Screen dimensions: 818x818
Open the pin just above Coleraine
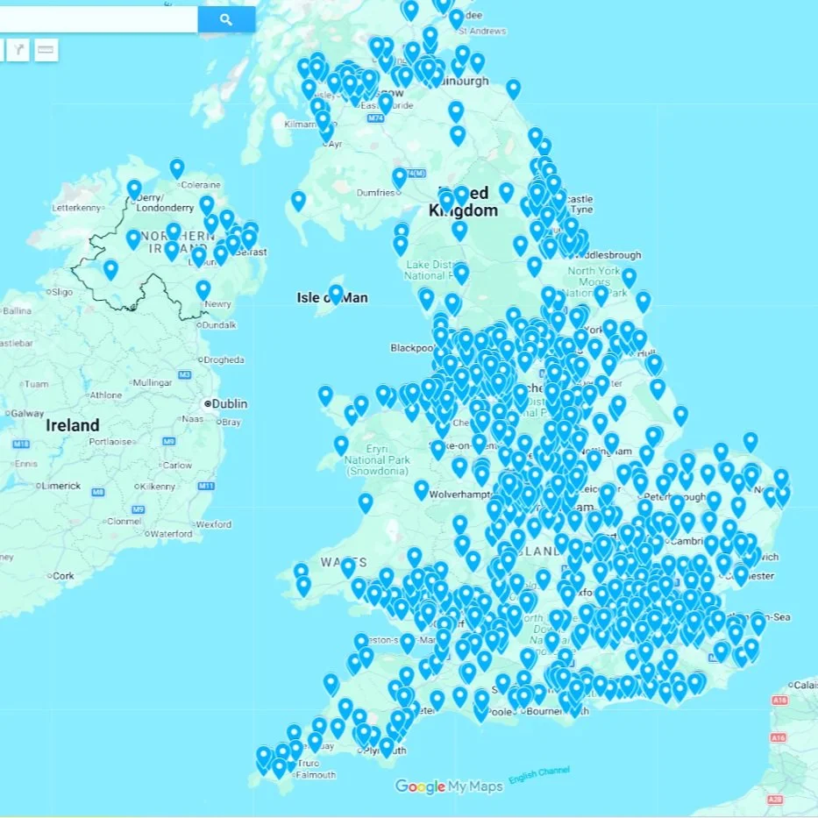177,169
